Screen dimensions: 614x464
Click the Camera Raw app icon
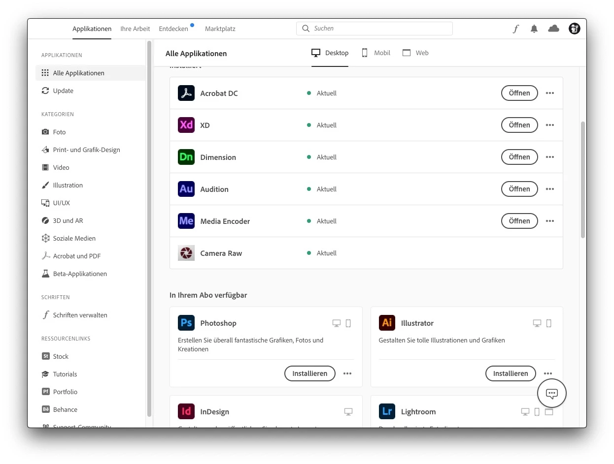[x=186, y=253]
